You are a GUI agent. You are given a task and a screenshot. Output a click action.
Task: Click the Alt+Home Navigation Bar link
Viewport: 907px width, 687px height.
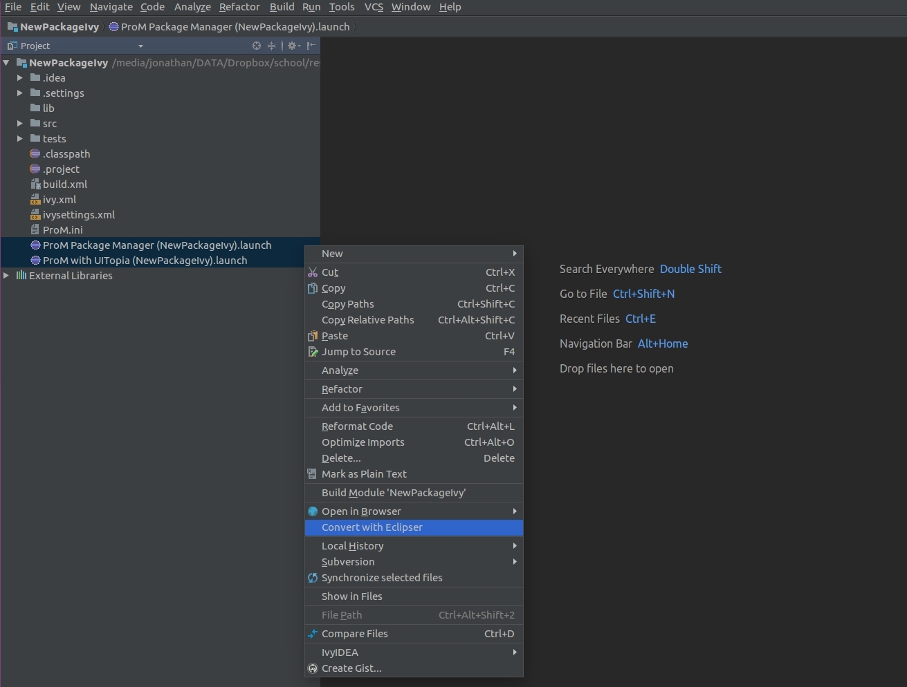point(663,343)
